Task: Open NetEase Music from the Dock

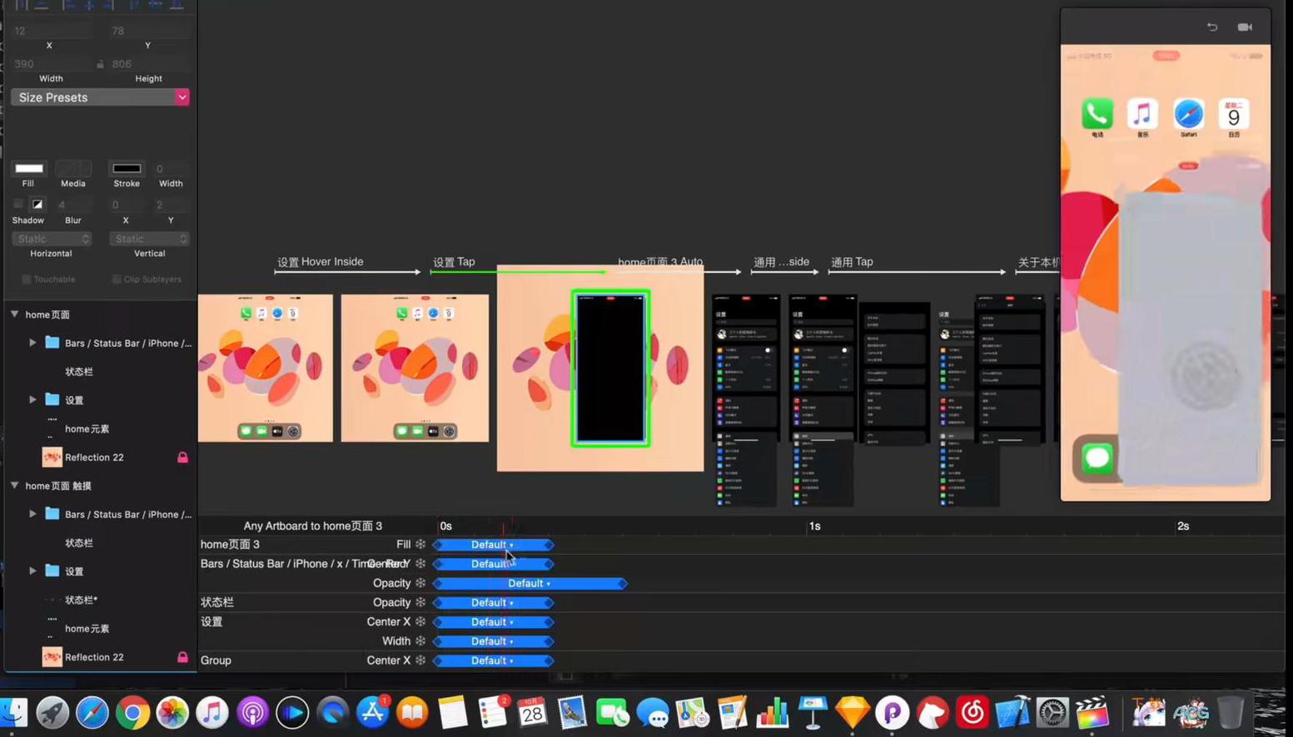Action: (972, 712)
